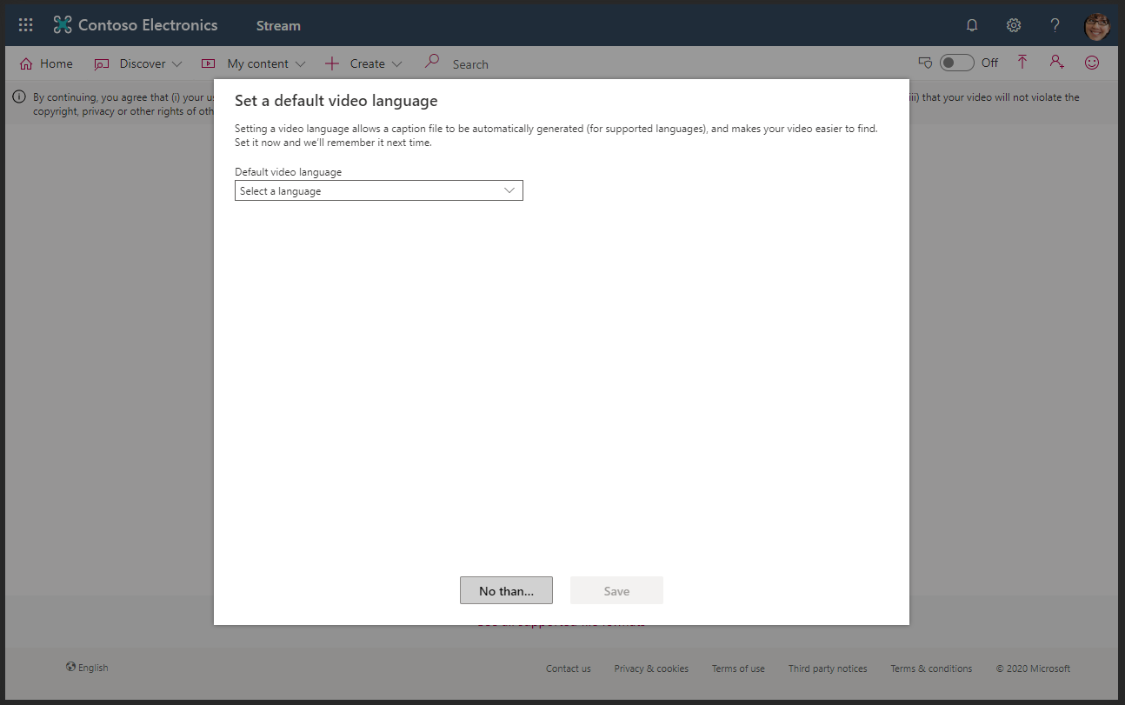Click the globe icon beside English
The image size is (1125, 705).
pyautogui.click(x=70, y=667)
